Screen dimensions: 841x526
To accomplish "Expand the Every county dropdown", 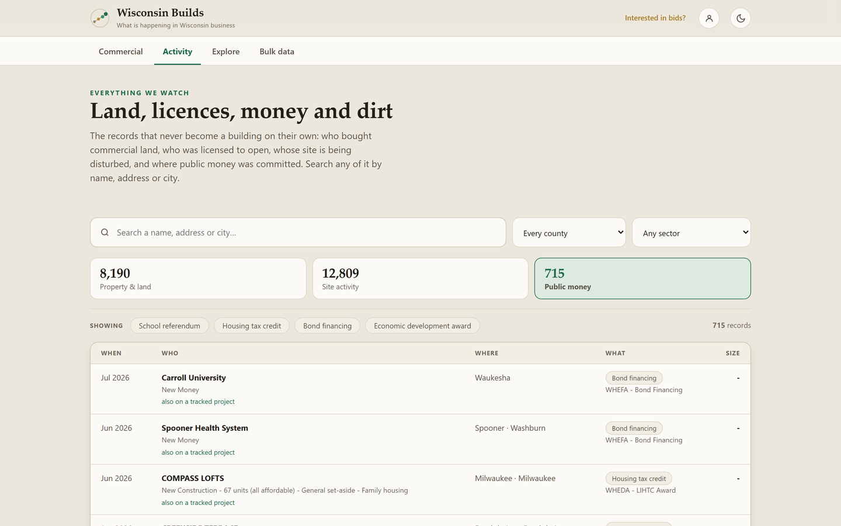I will pos(569,233).
